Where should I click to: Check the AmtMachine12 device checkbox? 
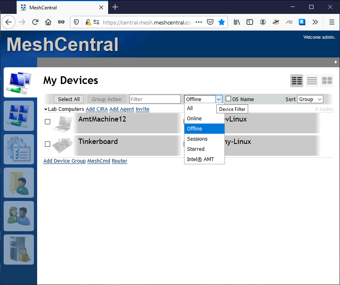click(47, 122)
